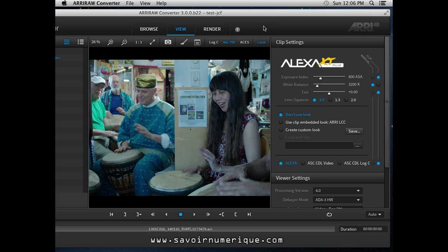The width and height of the screenshot is (448, 252).
Task: Select the detailed list view icon
Action: (80, 42)
